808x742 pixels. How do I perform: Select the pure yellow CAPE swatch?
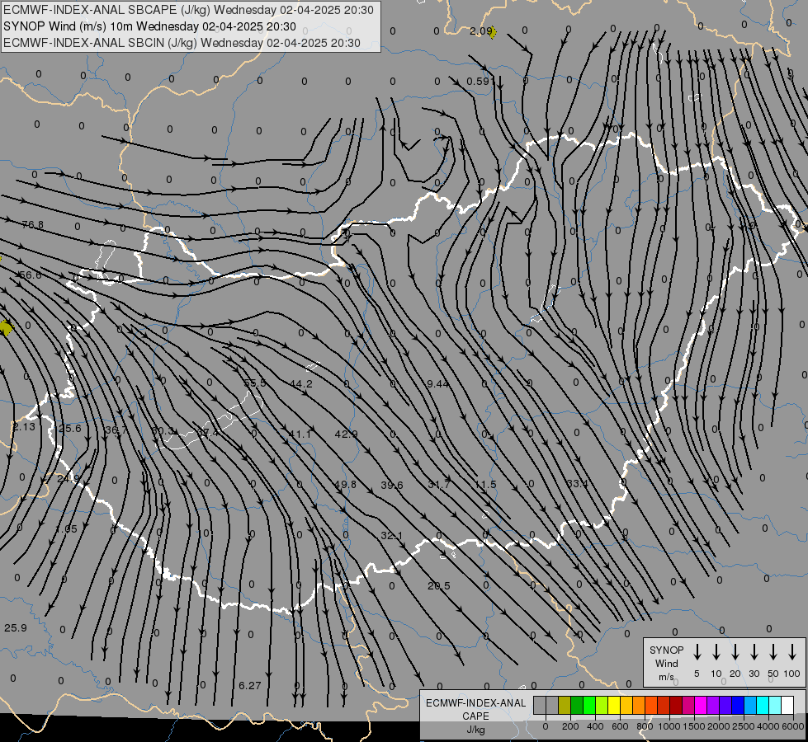click(x=614, y=705)
